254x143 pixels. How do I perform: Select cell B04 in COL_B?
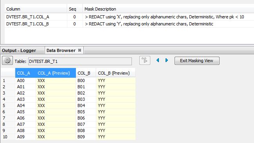(86, 105)
